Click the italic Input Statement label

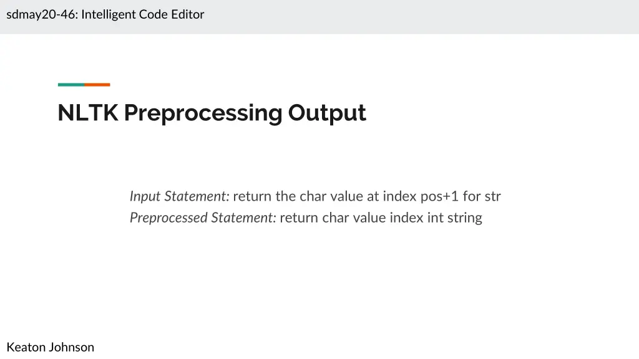(x=179, y=196)
